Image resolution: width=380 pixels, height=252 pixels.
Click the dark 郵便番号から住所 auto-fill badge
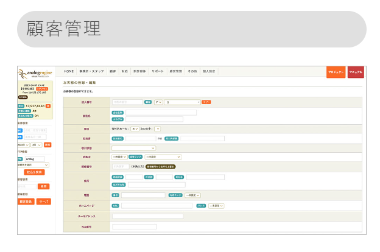tap(160, 166)
